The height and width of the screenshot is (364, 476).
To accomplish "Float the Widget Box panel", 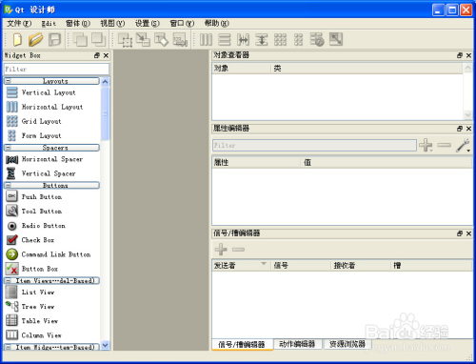I will tap(97, 55).
